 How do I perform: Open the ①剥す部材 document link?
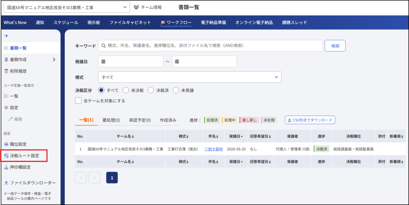(214, 149)
